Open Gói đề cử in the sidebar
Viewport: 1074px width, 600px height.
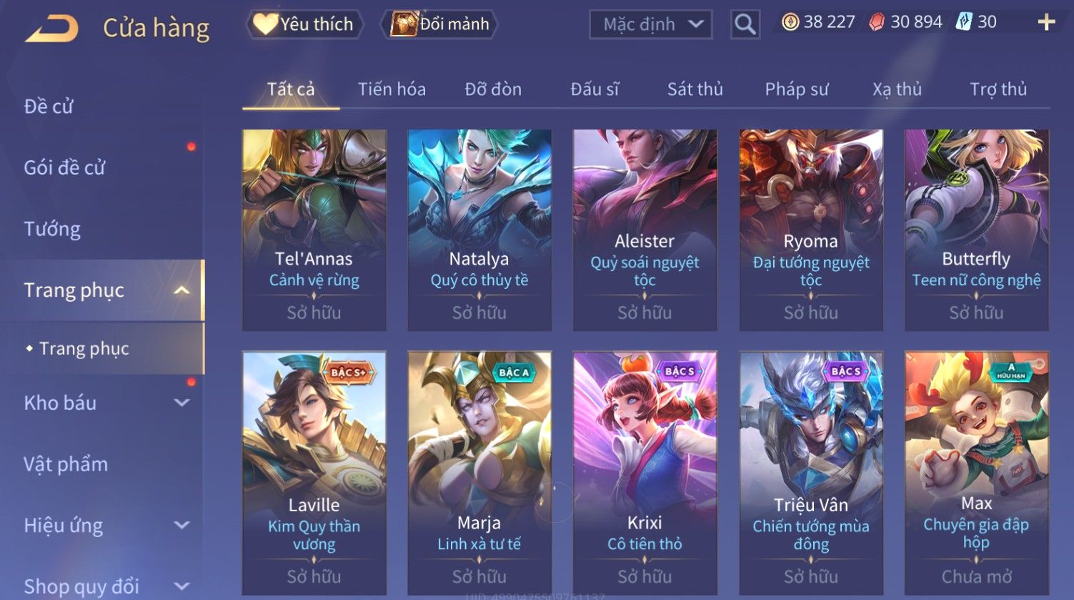[64, 167]
